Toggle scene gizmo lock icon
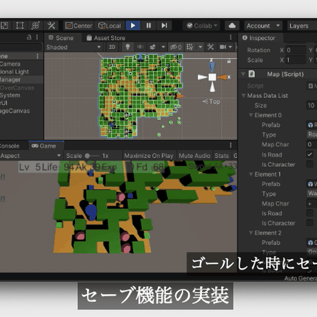 click(x=229, y=61)
